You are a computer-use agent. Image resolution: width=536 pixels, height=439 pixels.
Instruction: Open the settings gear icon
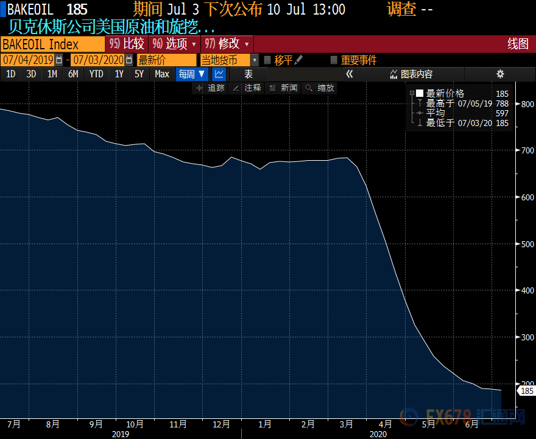coord(500,74)
